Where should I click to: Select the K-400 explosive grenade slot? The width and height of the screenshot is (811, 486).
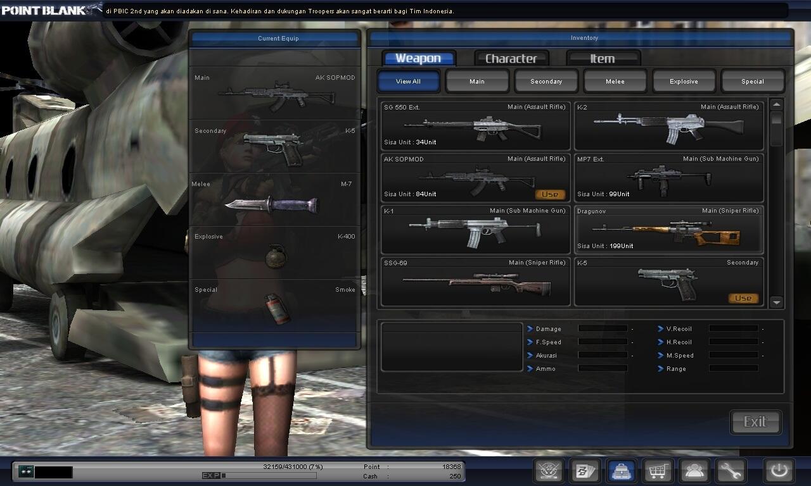pyautogui.click(x=275, y=252)
